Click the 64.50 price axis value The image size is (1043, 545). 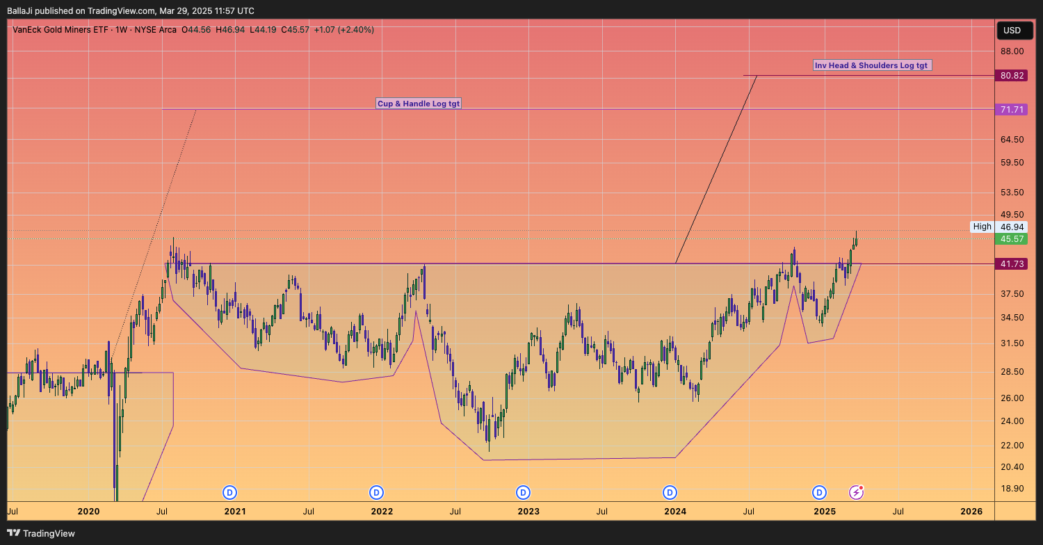[x=1012, y=139]
